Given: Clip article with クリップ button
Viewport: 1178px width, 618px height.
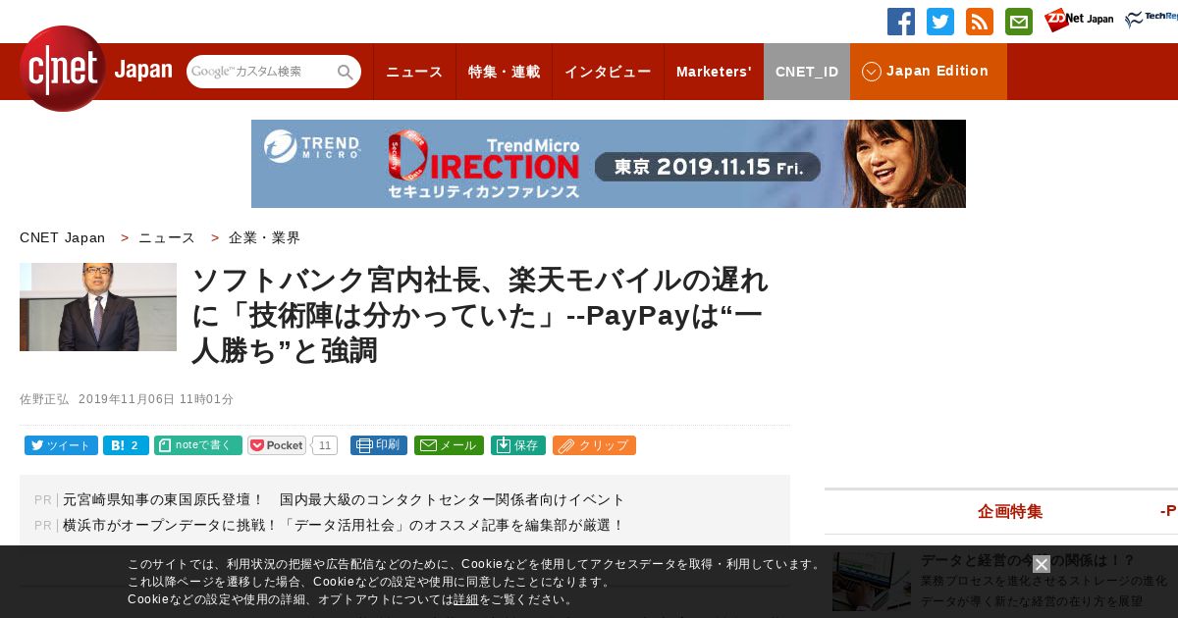Looking at the screenshot, I should [594, 445].
